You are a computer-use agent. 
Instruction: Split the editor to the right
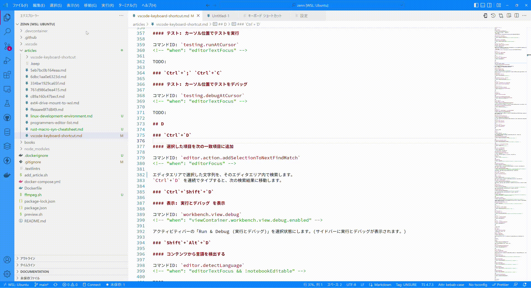517,16
